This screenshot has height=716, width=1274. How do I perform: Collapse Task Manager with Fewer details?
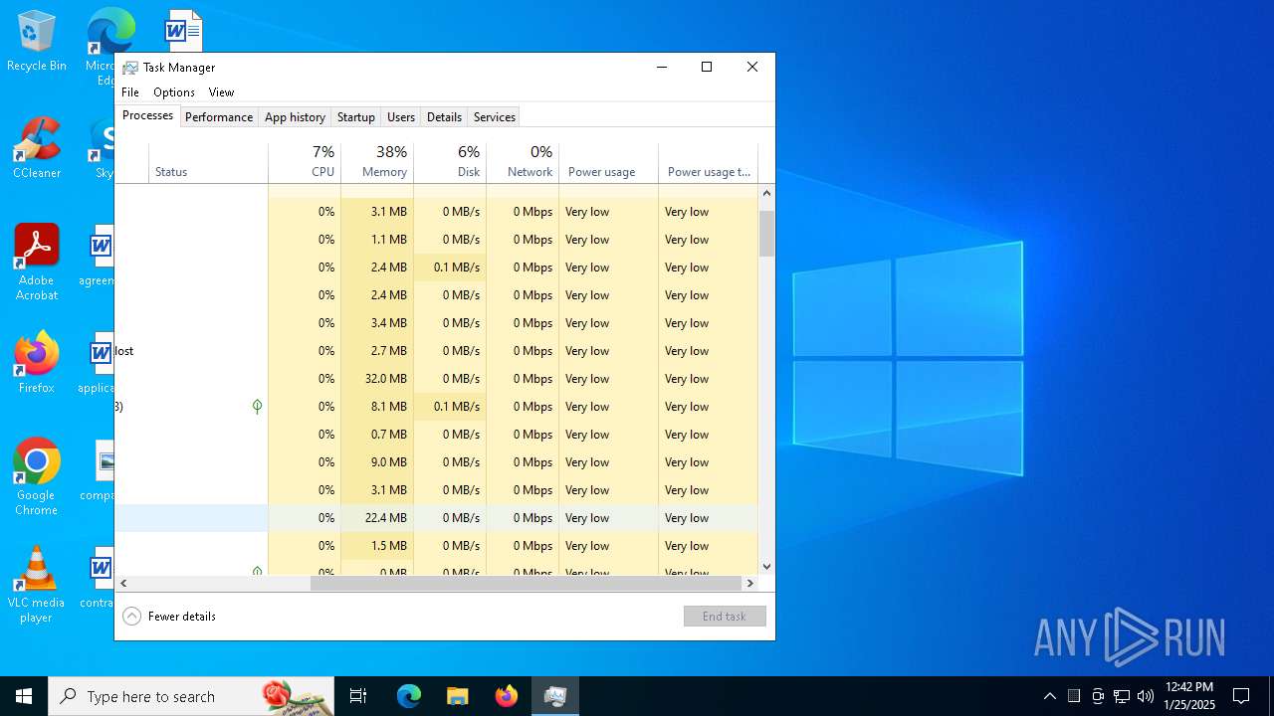[x=169, y=617]
